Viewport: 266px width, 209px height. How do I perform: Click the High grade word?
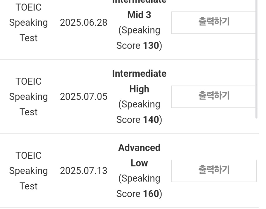(139, 89)
